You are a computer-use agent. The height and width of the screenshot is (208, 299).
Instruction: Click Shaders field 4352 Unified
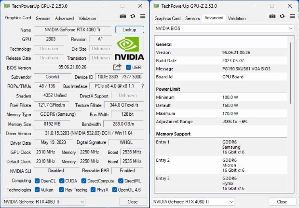(55, 96)
